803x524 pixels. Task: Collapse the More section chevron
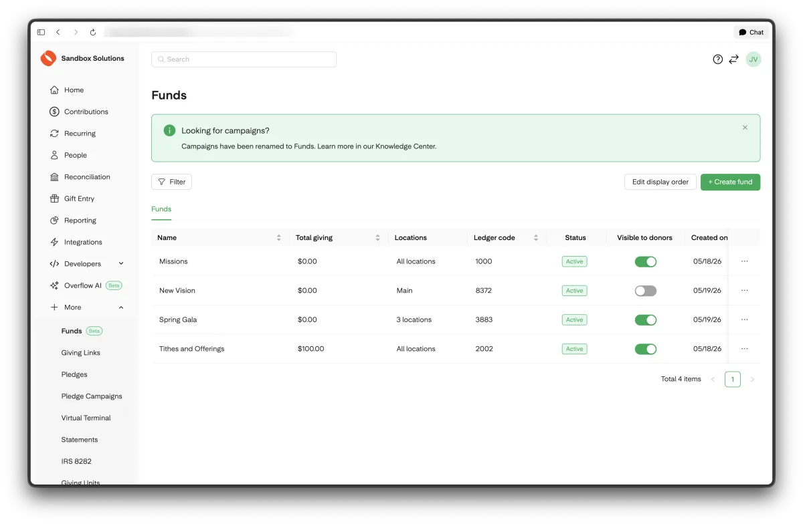(x=121, y=307)
